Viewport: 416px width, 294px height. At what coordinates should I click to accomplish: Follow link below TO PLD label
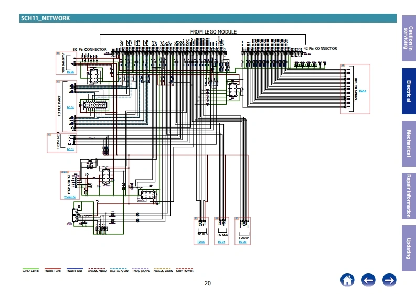click(x=201, y=242)
